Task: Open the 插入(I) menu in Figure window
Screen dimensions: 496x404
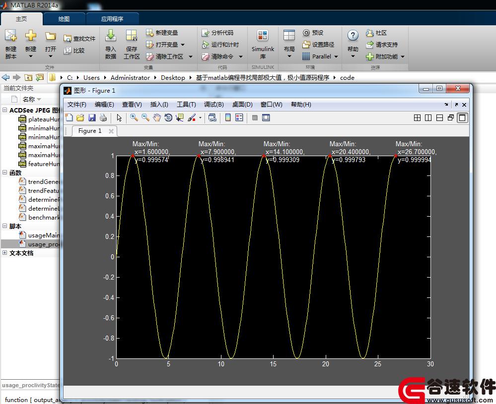Action: [x=159, y=105]
